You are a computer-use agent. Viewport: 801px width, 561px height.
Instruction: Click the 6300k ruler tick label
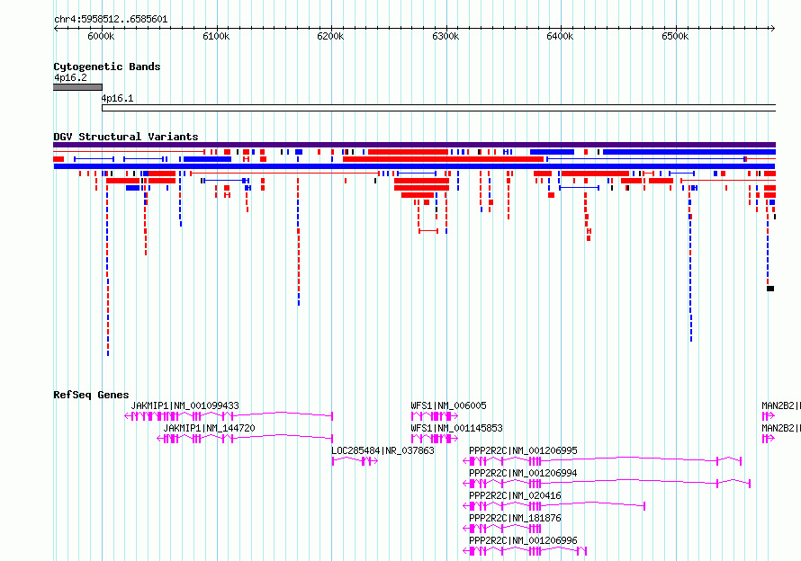445,36
